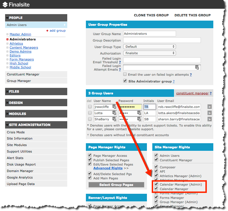Open user lookup icon beside Lotta name

114,113
